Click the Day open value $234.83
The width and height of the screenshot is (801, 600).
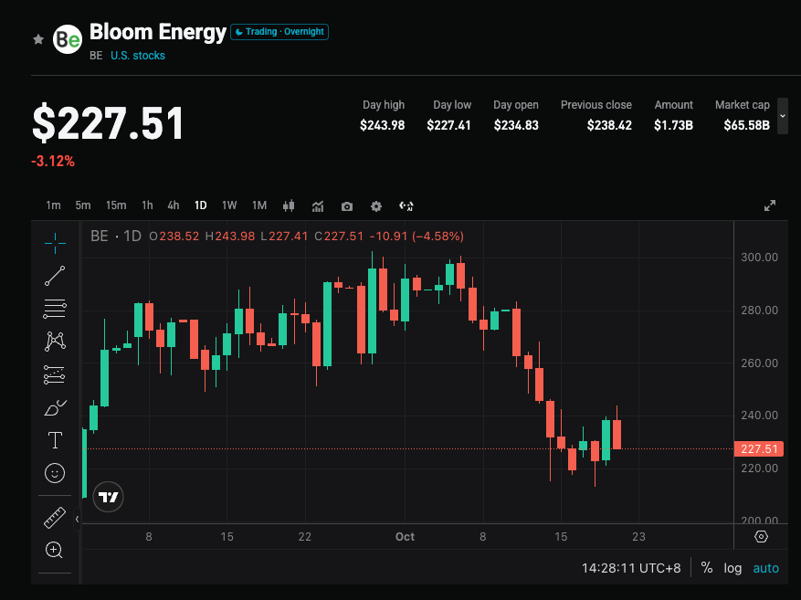(516, 125)
